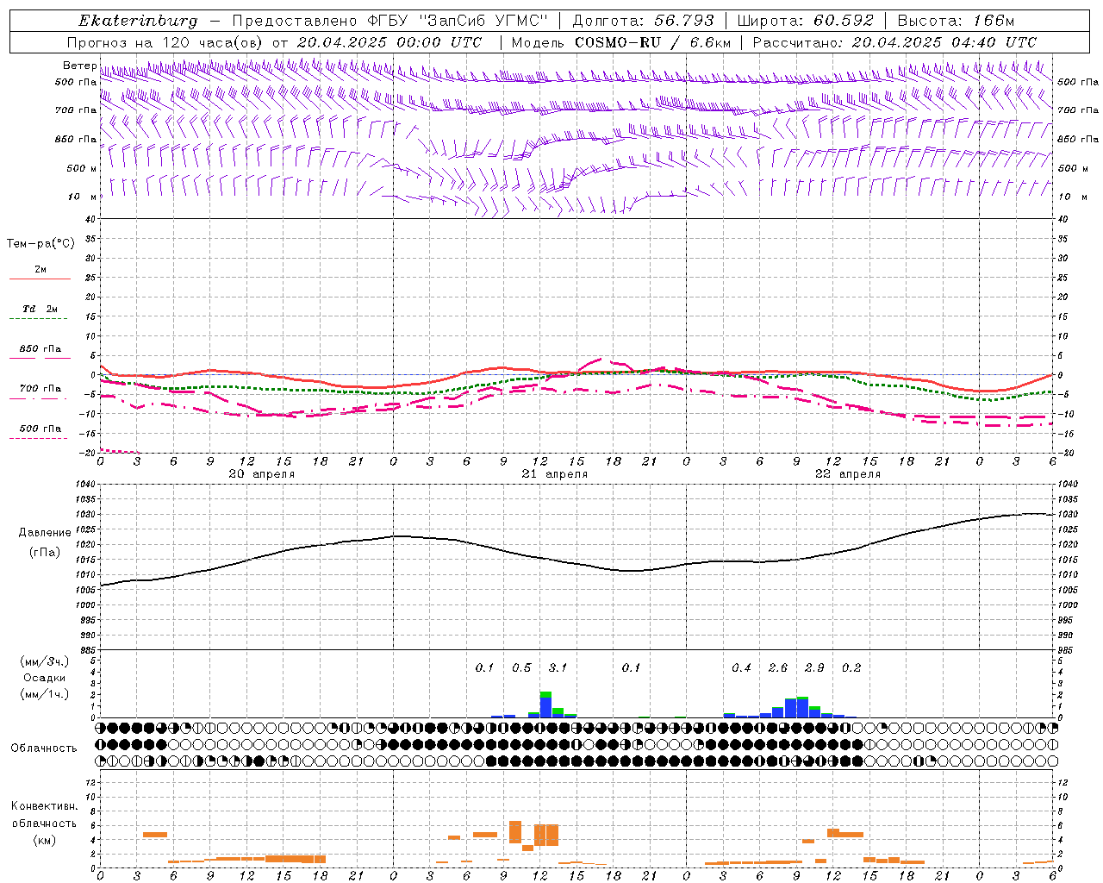Click the '20 апреля' date label

point(261,473)
